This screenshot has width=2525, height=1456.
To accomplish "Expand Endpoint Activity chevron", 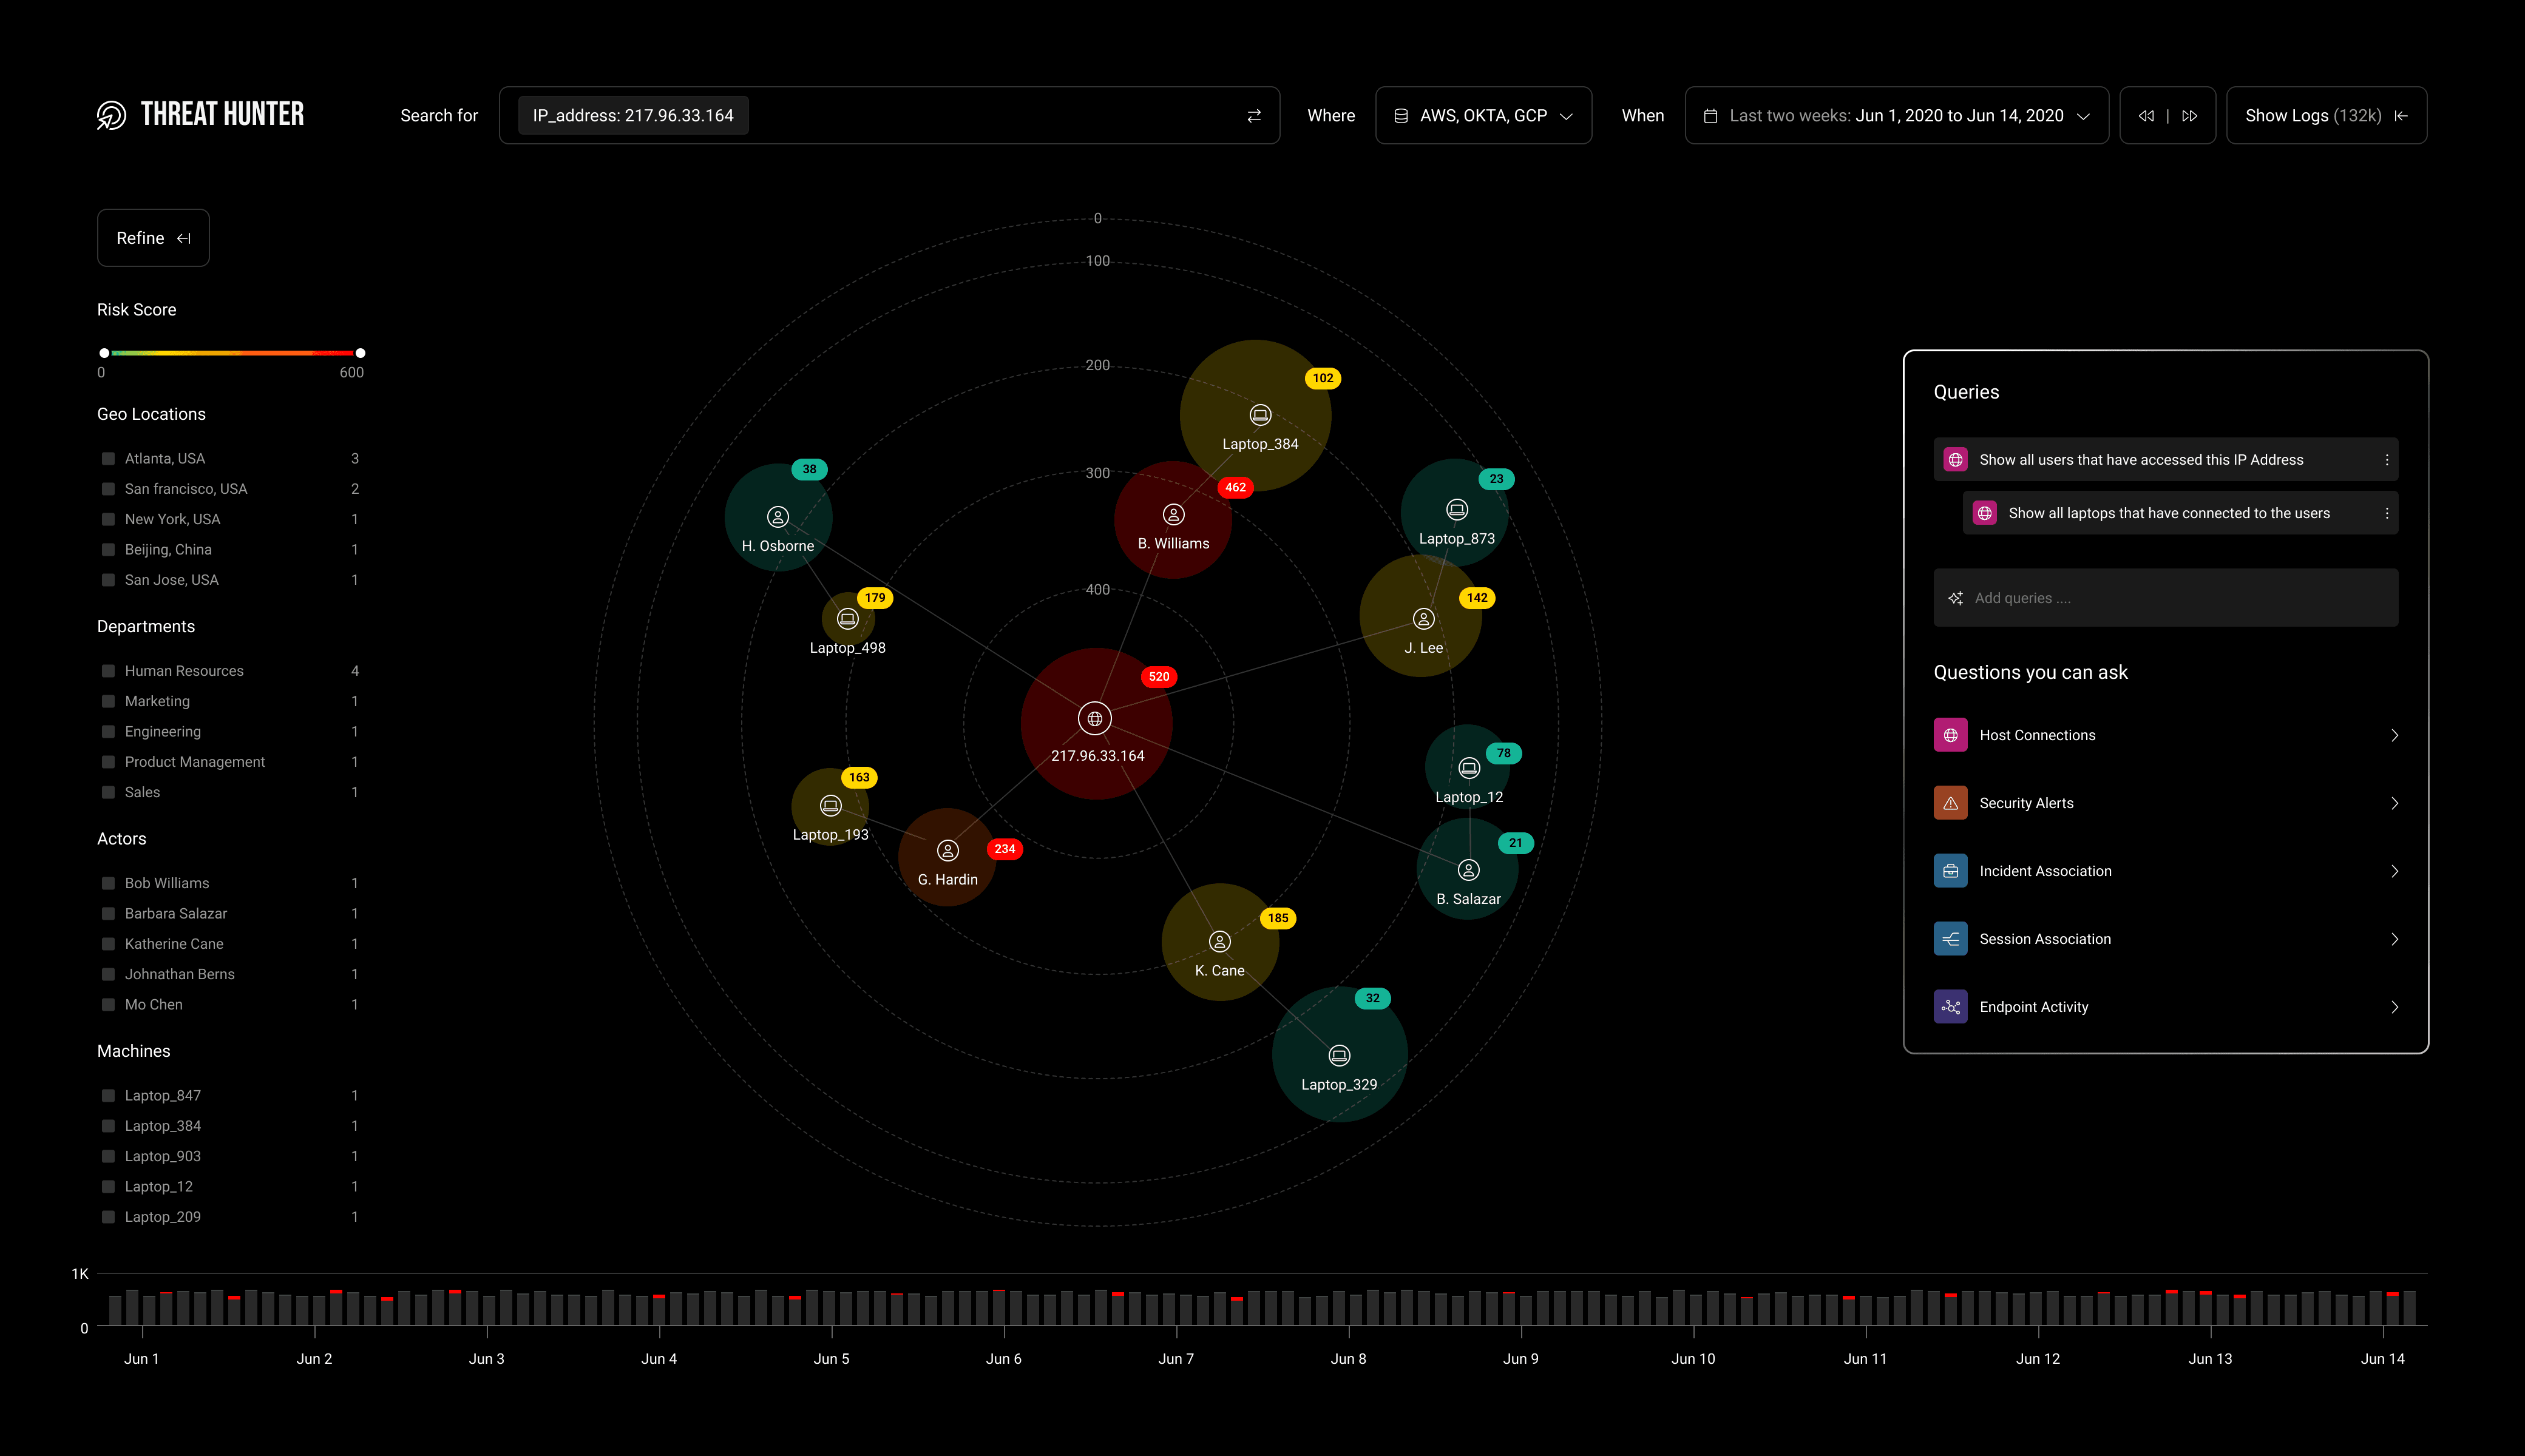I will (x=2394, y=1007).
